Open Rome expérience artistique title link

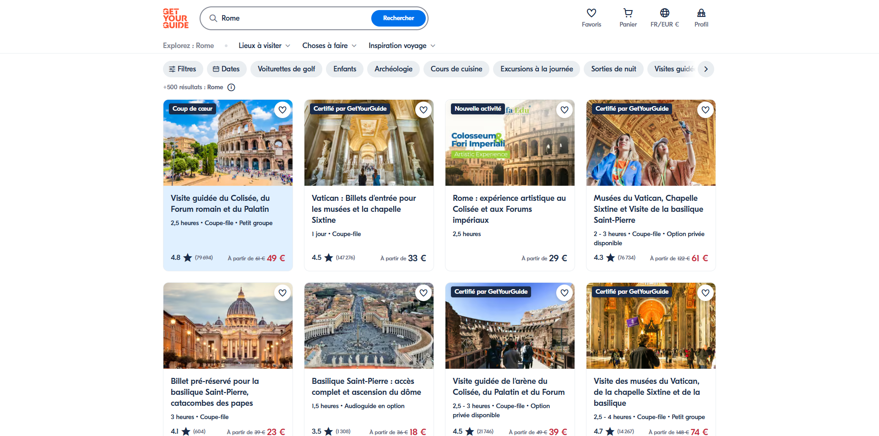coord(509,209)
